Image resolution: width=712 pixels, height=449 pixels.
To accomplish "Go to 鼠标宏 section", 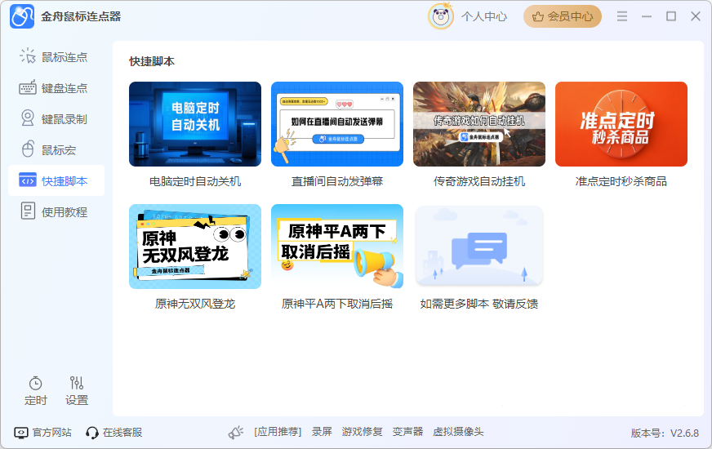I will [x=56, y=150].
